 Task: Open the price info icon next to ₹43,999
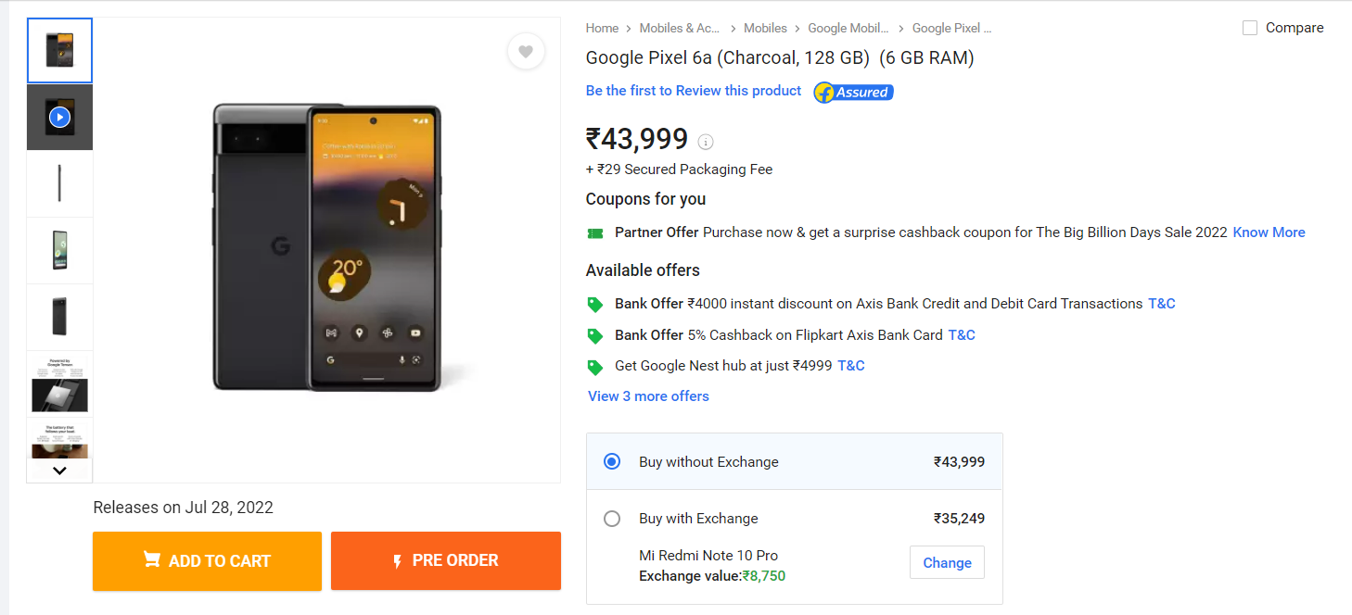pos(706,142)
